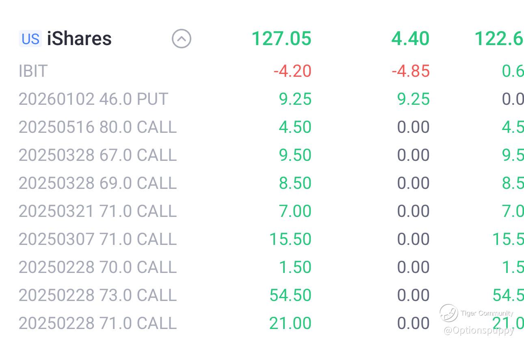The image size is (524, 342).
Task: Click the 54.50 value for 73.0 CALL
Action: tap(290, 295)
